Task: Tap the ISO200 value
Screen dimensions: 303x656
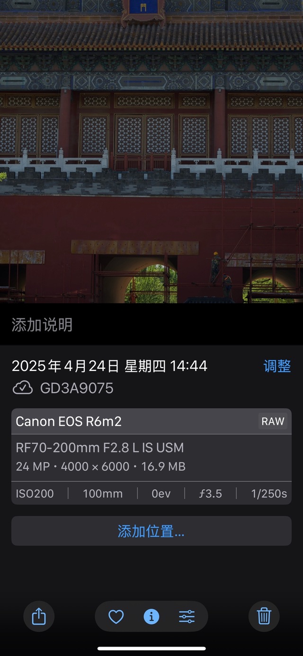Action: pyautogui.click(x=35, y=494)
